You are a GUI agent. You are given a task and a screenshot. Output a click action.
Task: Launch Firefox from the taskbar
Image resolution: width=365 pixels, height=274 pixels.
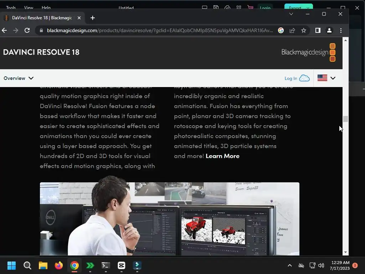[59, 265]
